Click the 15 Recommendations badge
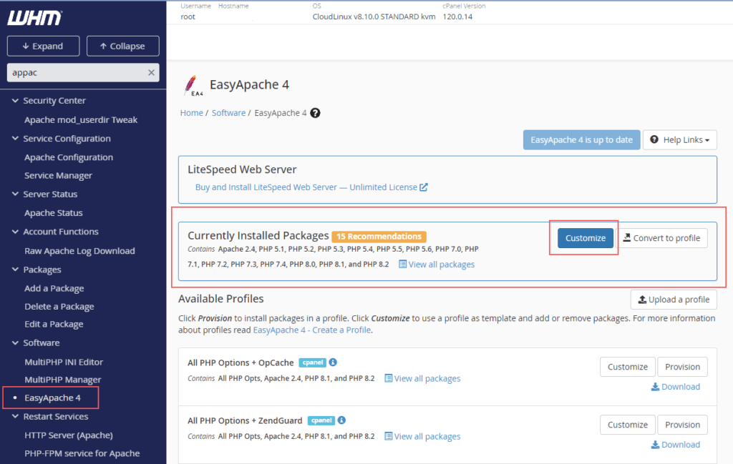This screenshot has height=464, width=733. pyautogui.click(x=379, y=236)
